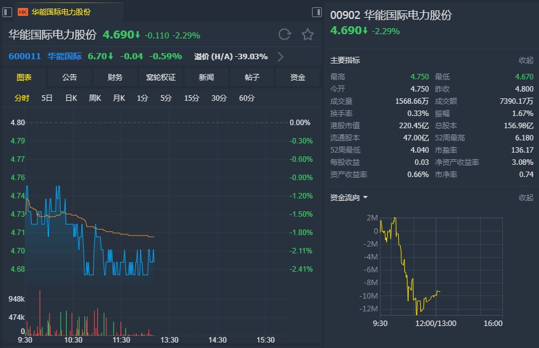Image resolution: width=539 pixels, height=348 pixels.
Task: Click the 市盈率 value 136.17
Action: (x=522, y=150)
